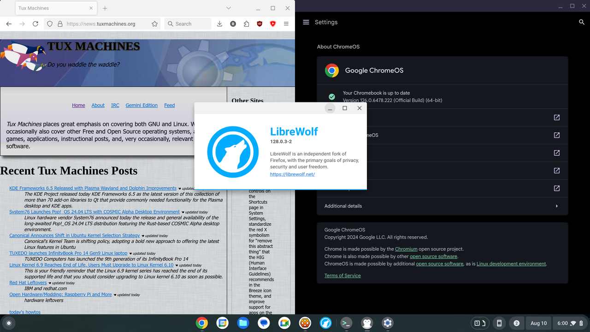The width and height of the screenshot is (590, 332).
Task: Open the Feed link
Action: tap(170, 105)
